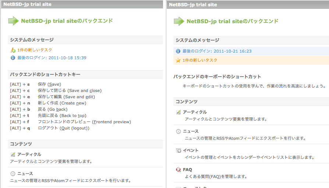Click the [ALT] + c Save and close row
The height and width of the screenshot is (188, 329).
[56, 91]
